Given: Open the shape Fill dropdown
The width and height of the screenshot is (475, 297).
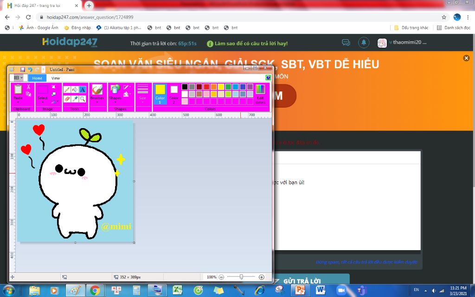Looking at the screenshot, I should (127, 94).
